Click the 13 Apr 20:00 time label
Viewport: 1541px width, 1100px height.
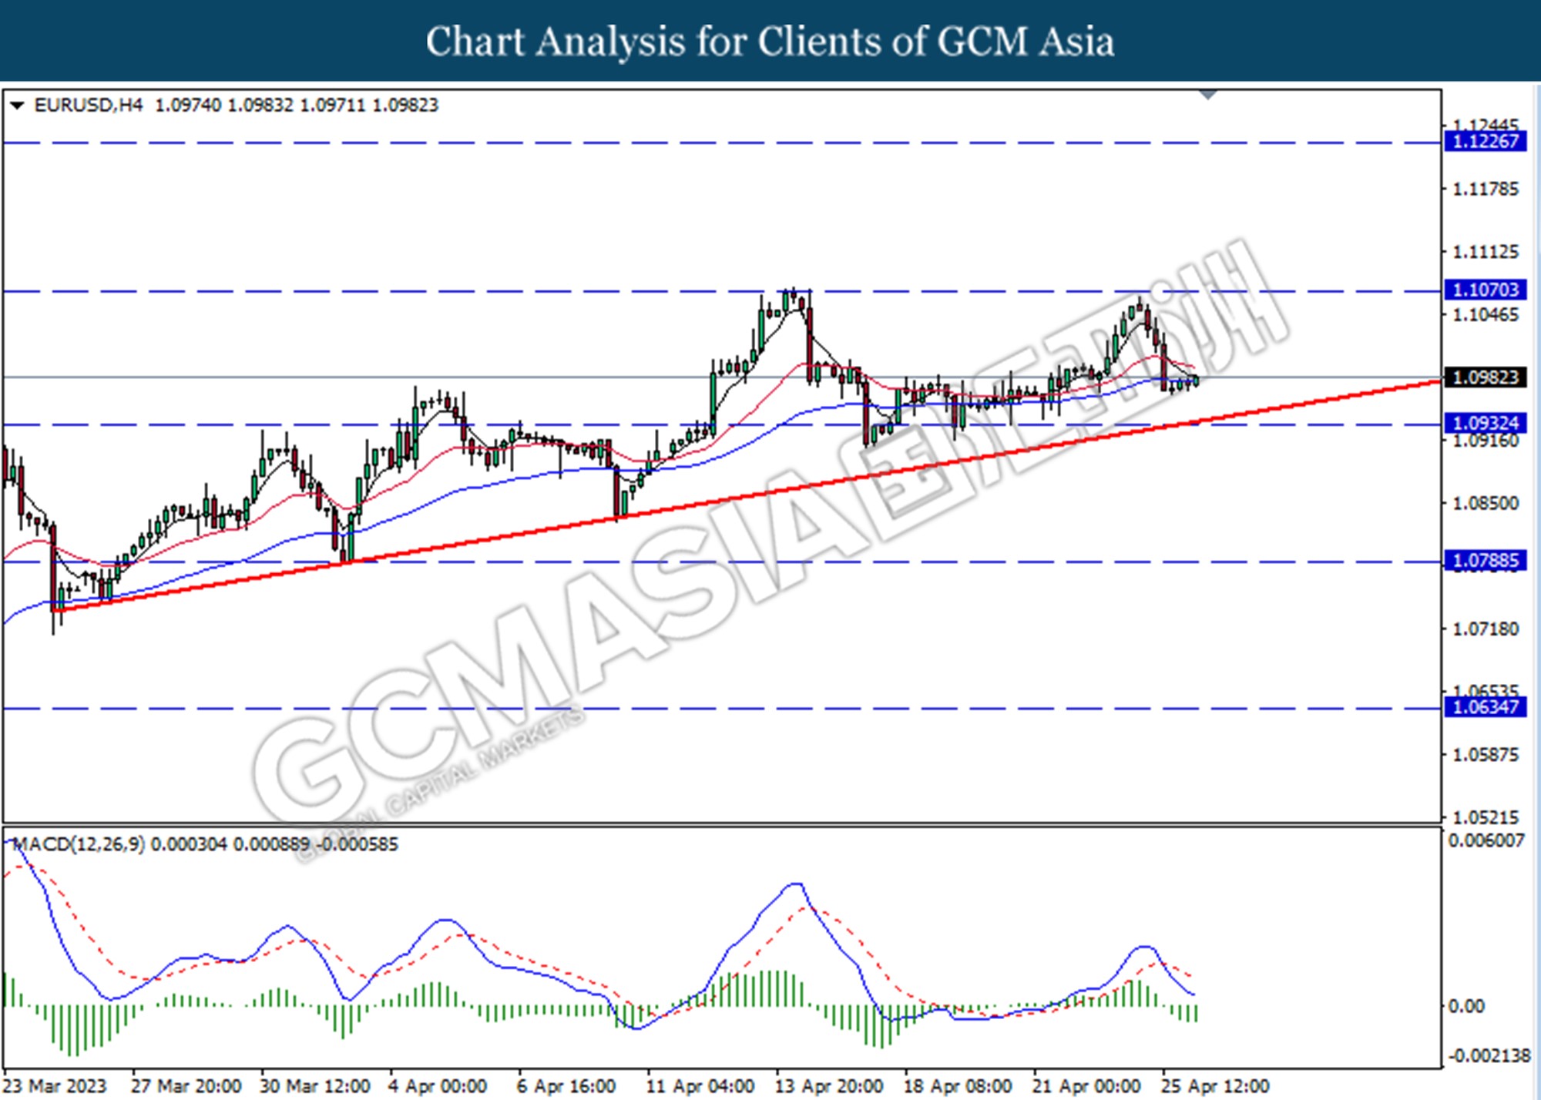[x=829, y=1086]
